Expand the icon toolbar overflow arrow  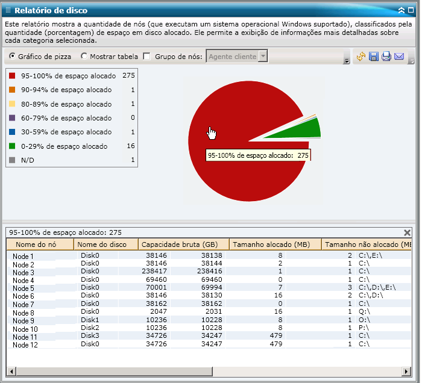[x=411, y=61]
